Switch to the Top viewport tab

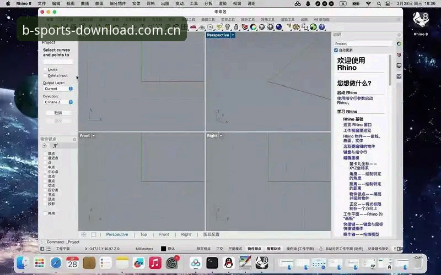tap(143, 234)
